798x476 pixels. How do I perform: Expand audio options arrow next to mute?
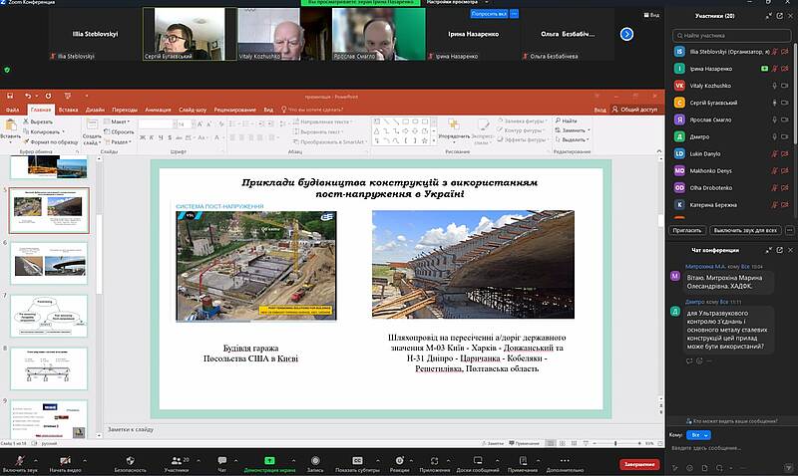tap(36, 461)
